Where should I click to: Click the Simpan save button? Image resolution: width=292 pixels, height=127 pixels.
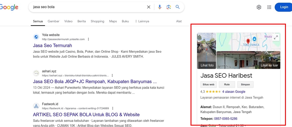tap(245, 84)
